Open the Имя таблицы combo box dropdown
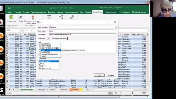 click(x=115, y=27)
